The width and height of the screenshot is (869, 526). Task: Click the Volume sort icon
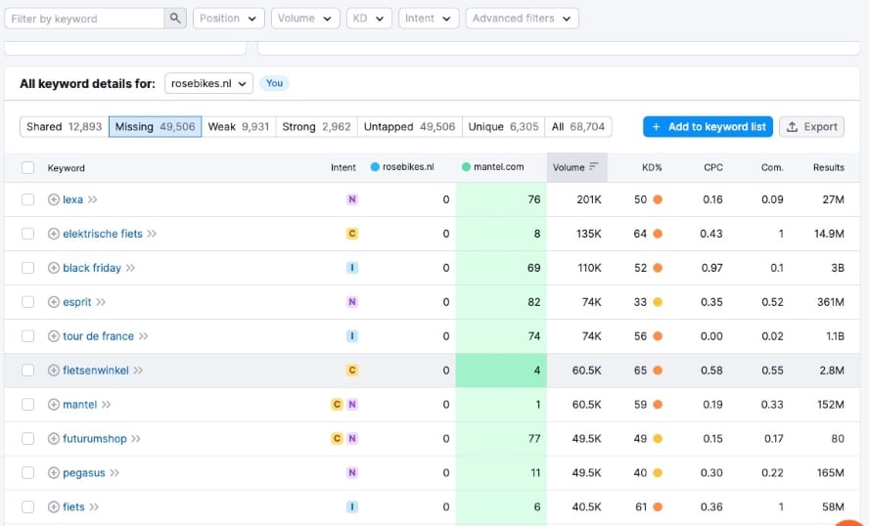click(594, 166)
